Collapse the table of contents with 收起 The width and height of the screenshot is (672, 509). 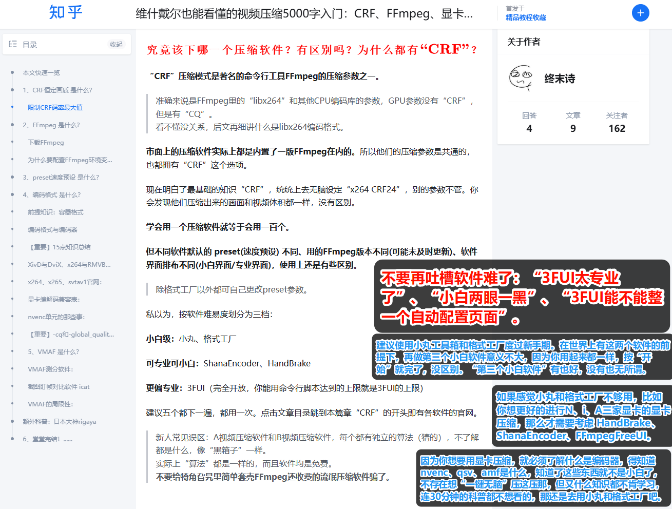pos(117,45)
